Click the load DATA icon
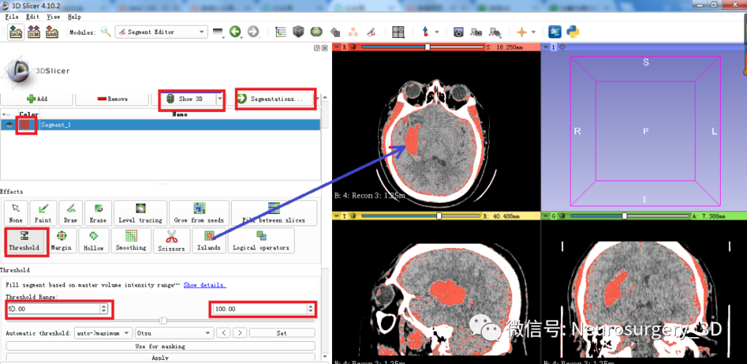The width and height of the screenshot is (747, 364). click(x=16, y=32)
